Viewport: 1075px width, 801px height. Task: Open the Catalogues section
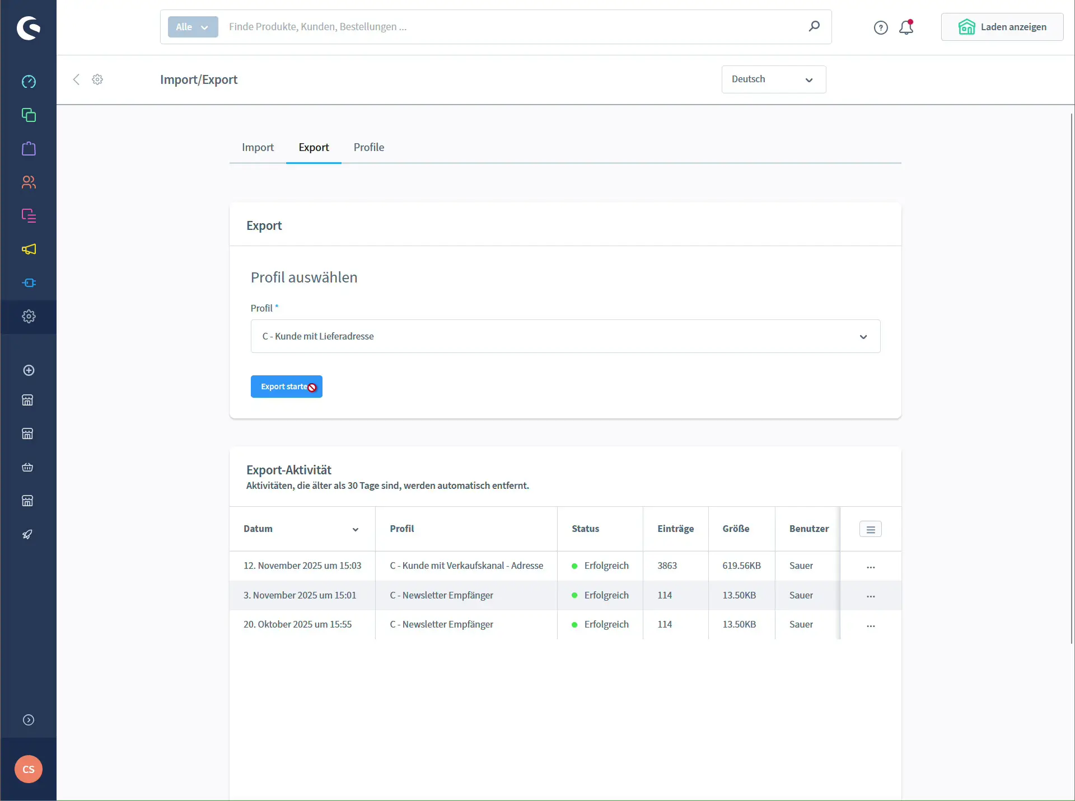29,115
